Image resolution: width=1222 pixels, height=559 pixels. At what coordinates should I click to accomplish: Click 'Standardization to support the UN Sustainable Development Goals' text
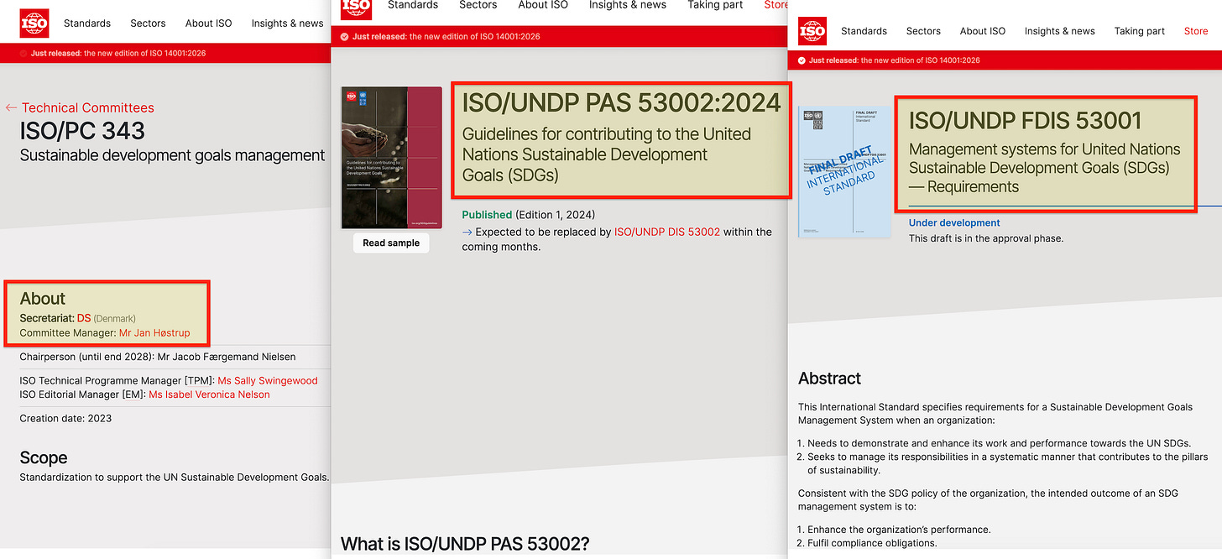[x=175, y=477]
